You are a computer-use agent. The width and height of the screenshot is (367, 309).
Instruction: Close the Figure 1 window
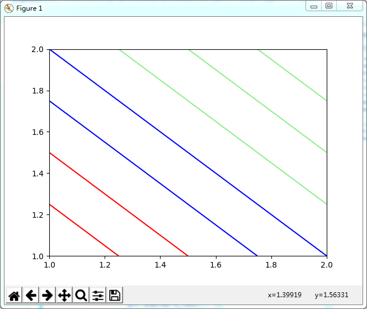(x=350, y=6)
